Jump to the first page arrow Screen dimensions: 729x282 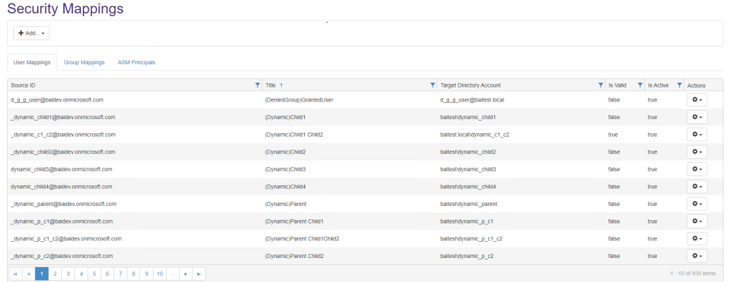click(15, 274)
